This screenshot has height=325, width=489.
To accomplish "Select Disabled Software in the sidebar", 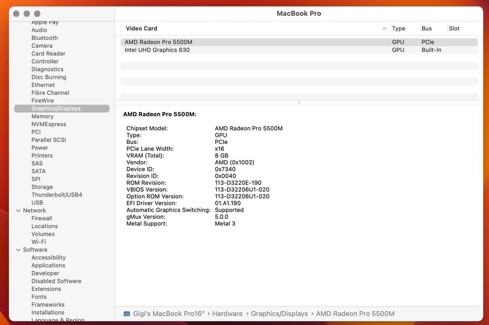I will [56, 281].
